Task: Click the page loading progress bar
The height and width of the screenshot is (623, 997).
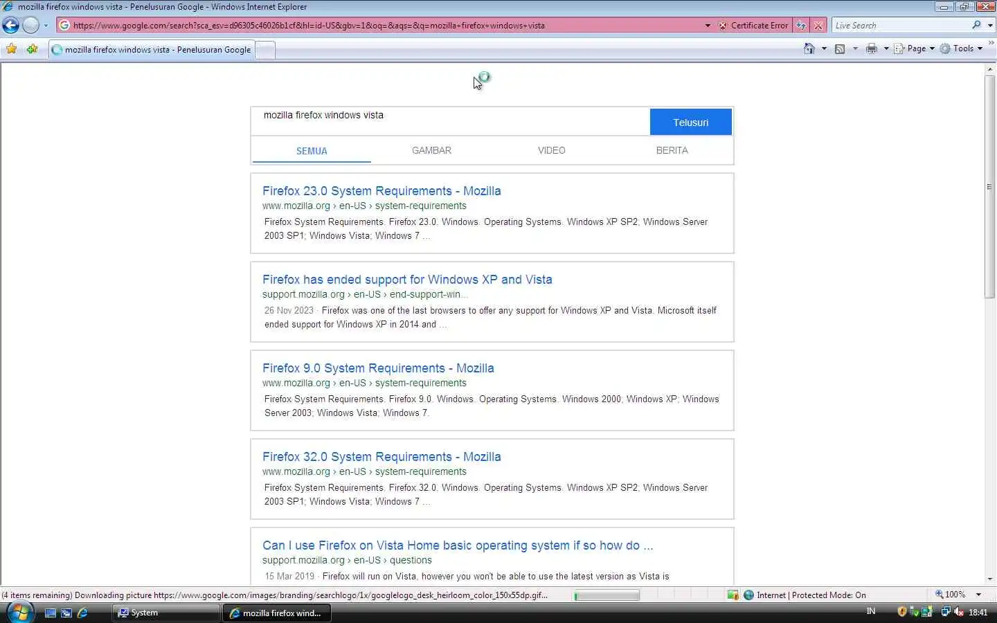Action: pyautogui.click(x=607, y=595)
